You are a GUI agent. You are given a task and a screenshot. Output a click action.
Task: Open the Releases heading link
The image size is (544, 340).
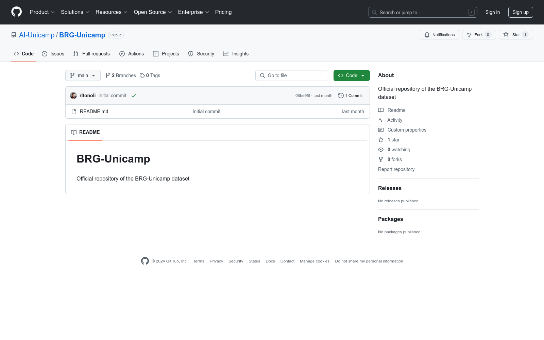tap(390, 188)
